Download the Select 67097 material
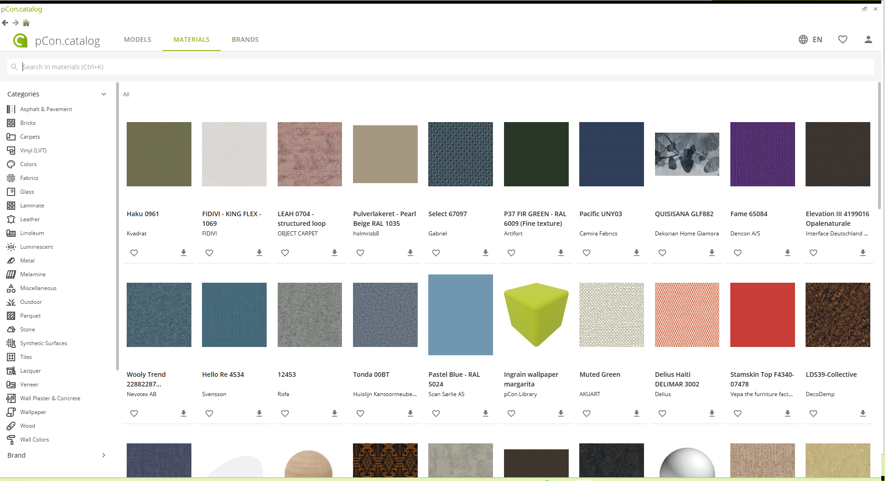The image size is (885, 481). (486, 252)
